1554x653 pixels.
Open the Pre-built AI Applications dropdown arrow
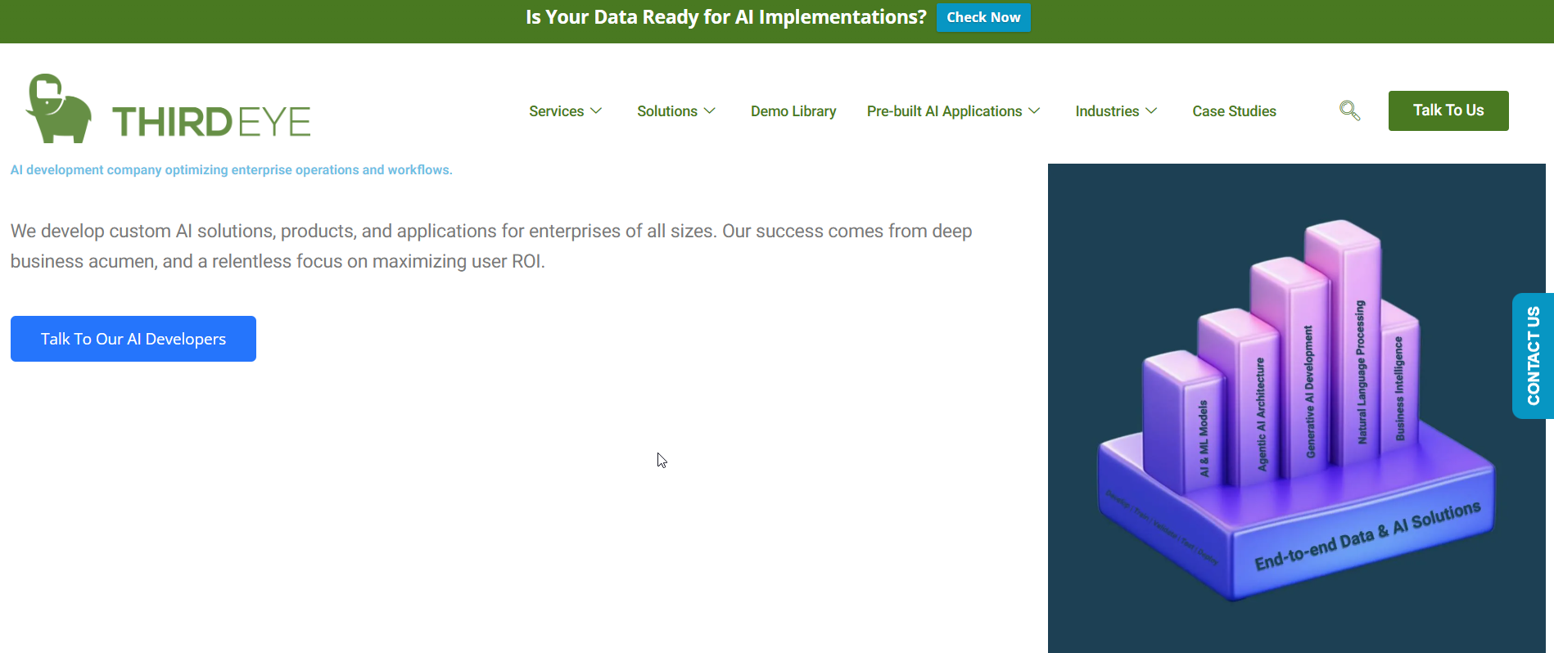[x=1034, y=110]
